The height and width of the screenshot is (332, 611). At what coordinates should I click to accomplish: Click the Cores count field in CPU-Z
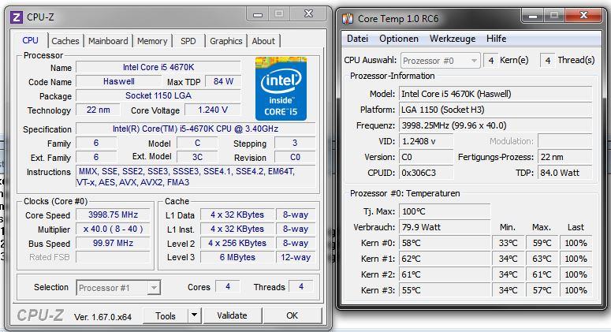coord(228,287)
